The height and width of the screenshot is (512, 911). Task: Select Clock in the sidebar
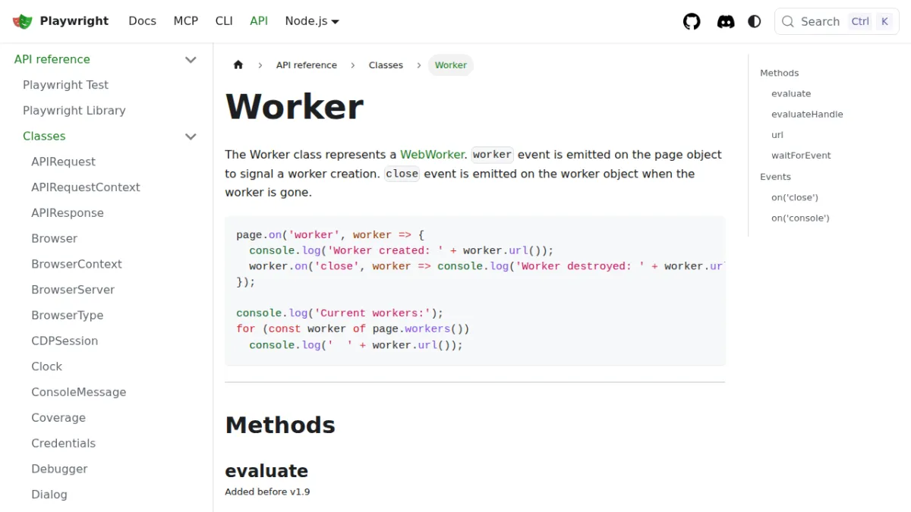[x=46, y=366]
